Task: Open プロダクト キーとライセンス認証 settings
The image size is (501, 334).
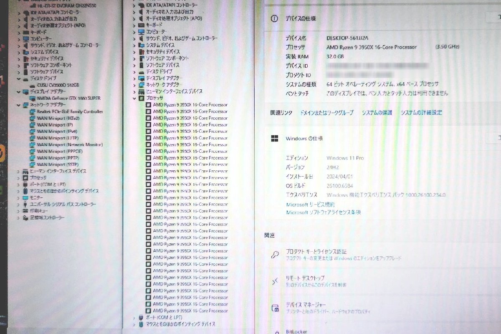Action: (382, 255)
